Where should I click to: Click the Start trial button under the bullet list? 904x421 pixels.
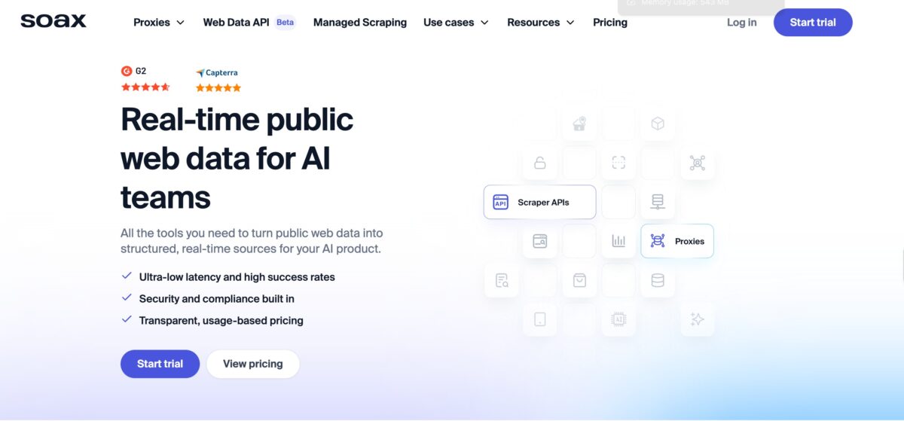[160, 364]
